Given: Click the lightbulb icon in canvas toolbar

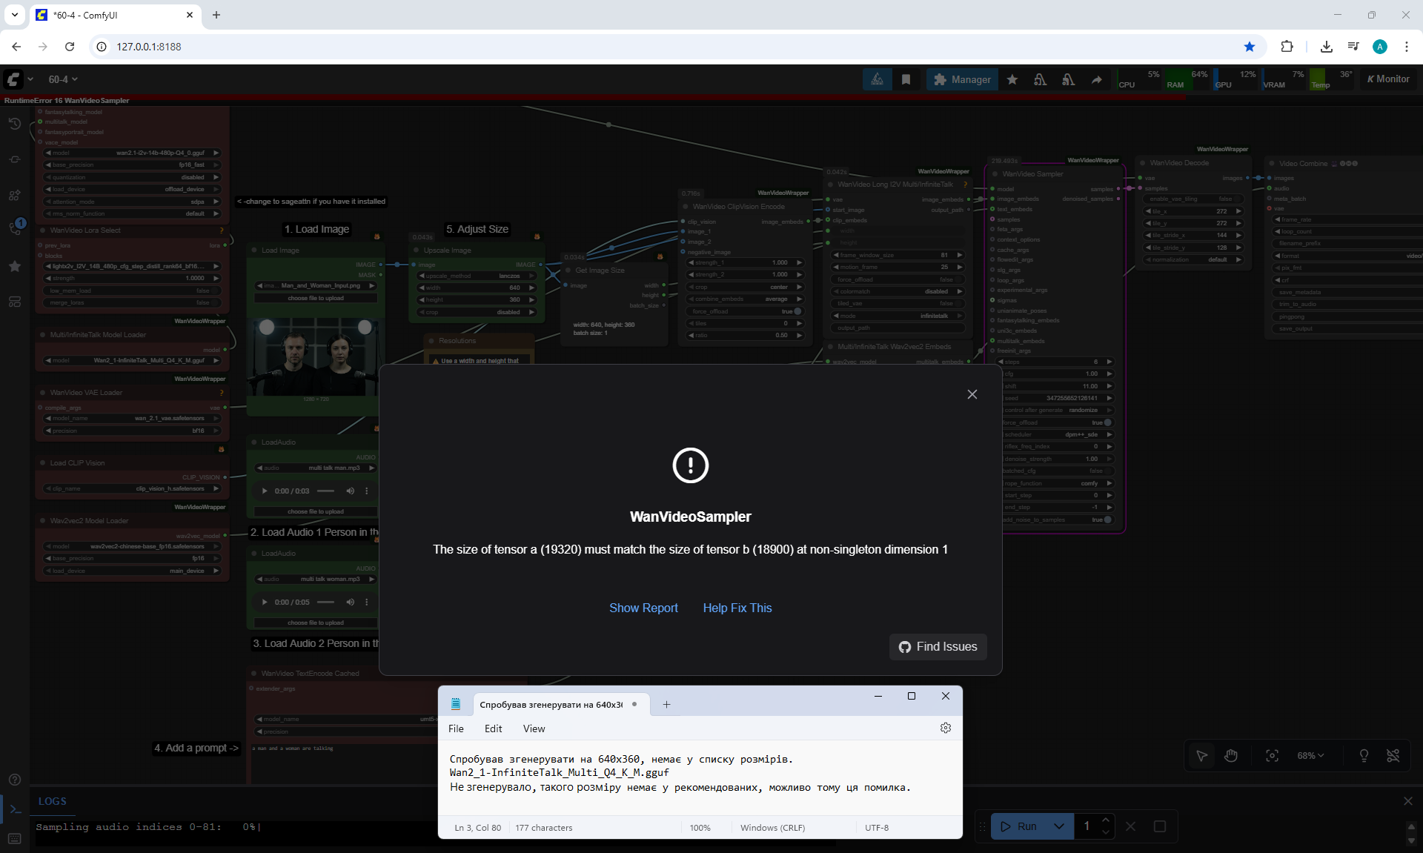Looking at the screenshot, I should 1364,755.
